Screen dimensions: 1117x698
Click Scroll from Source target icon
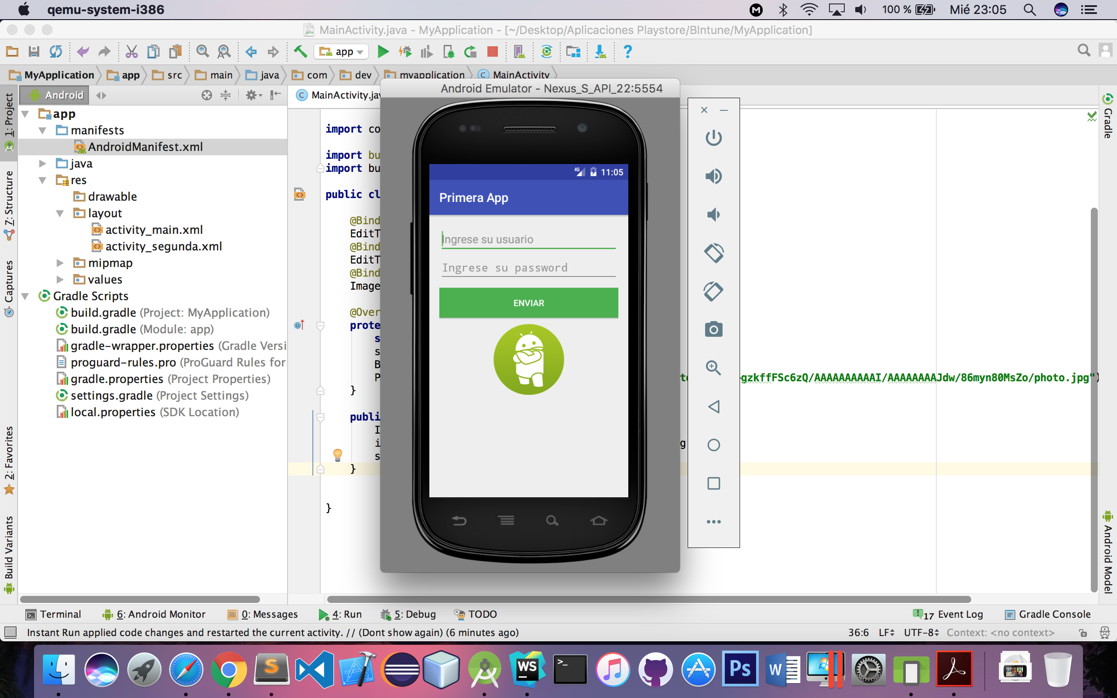point(207,95)
